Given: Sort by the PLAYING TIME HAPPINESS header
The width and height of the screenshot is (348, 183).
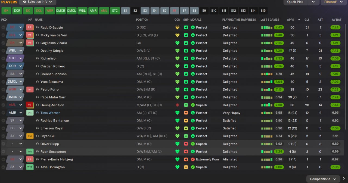Looking at the screenshot, I should click(x=239, y=20).
